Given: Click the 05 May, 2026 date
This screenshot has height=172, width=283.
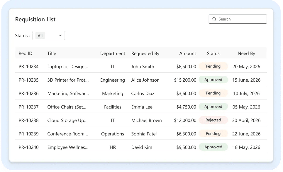Looking at the screenshot, I should 246,107.
